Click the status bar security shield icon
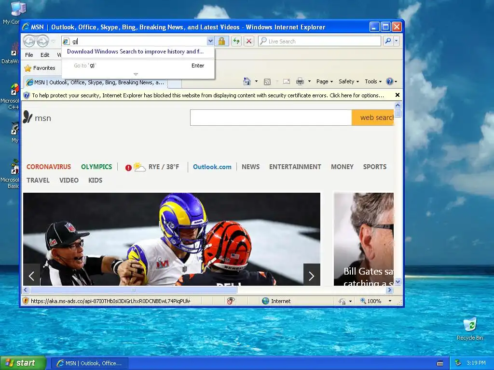Screen dimensions: 494x370 [26, 301]
